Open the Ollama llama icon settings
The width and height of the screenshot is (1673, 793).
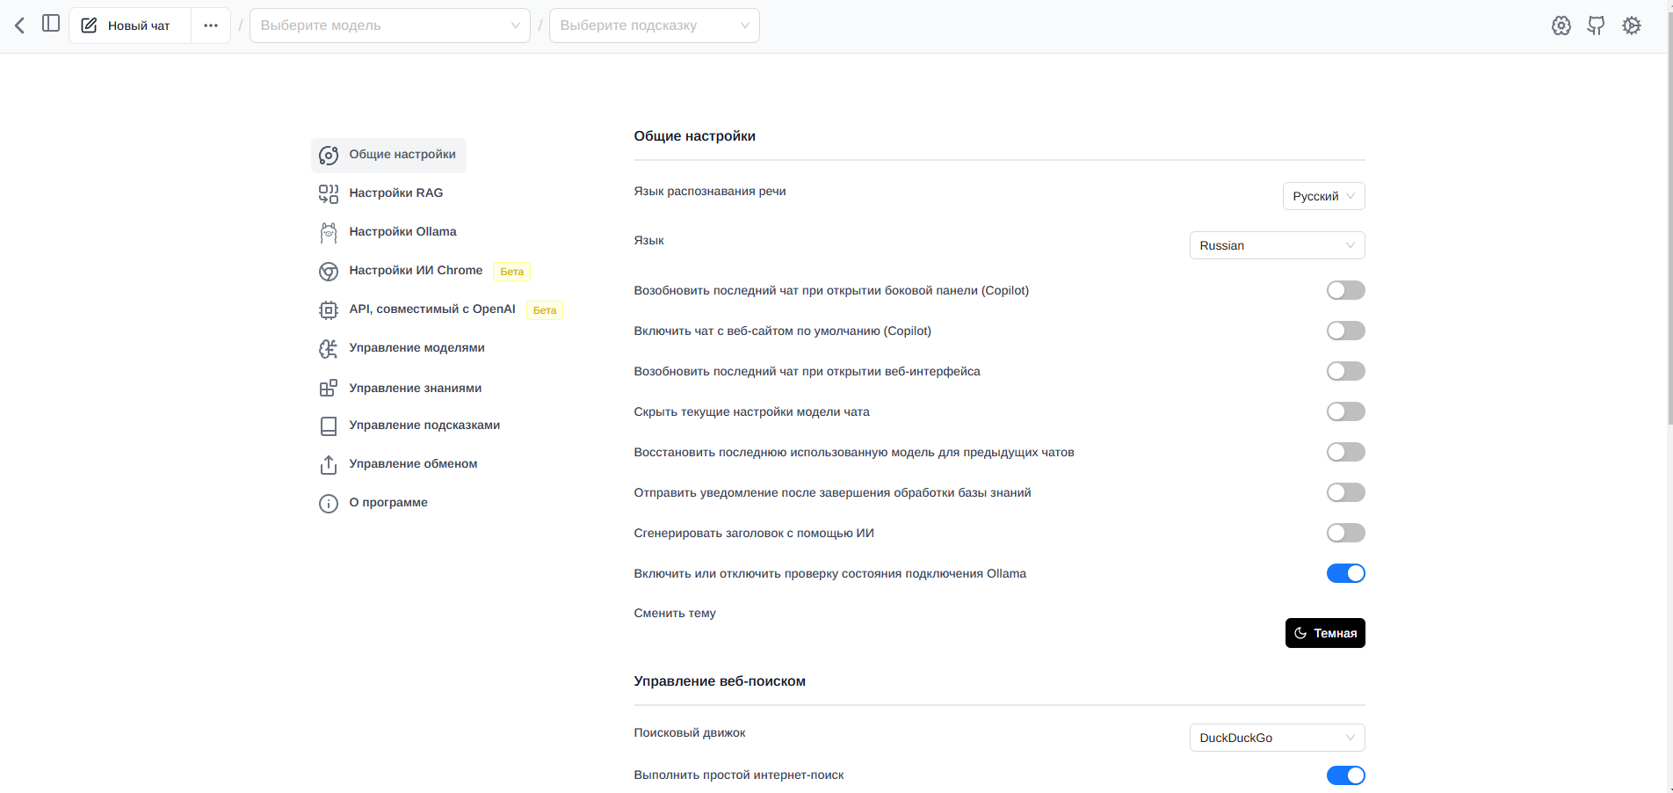[x=329, y=232]
